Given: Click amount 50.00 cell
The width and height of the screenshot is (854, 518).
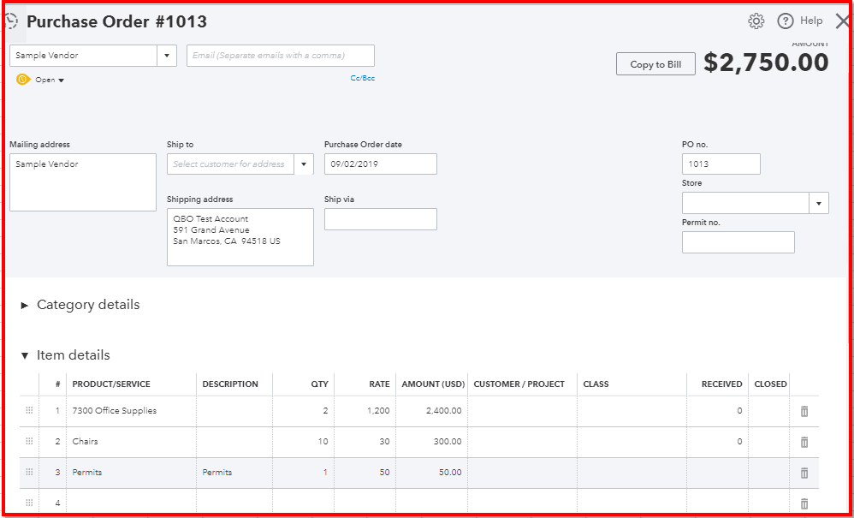Looking at the screenshot, I should (x=431, y=473).
